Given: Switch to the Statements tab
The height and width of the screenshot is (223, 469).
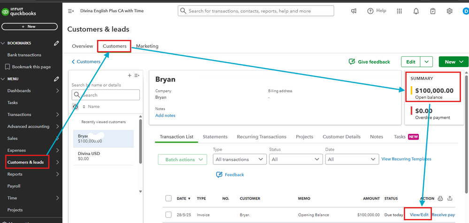Looking at the screenshot, I should (x=215, y=137).
